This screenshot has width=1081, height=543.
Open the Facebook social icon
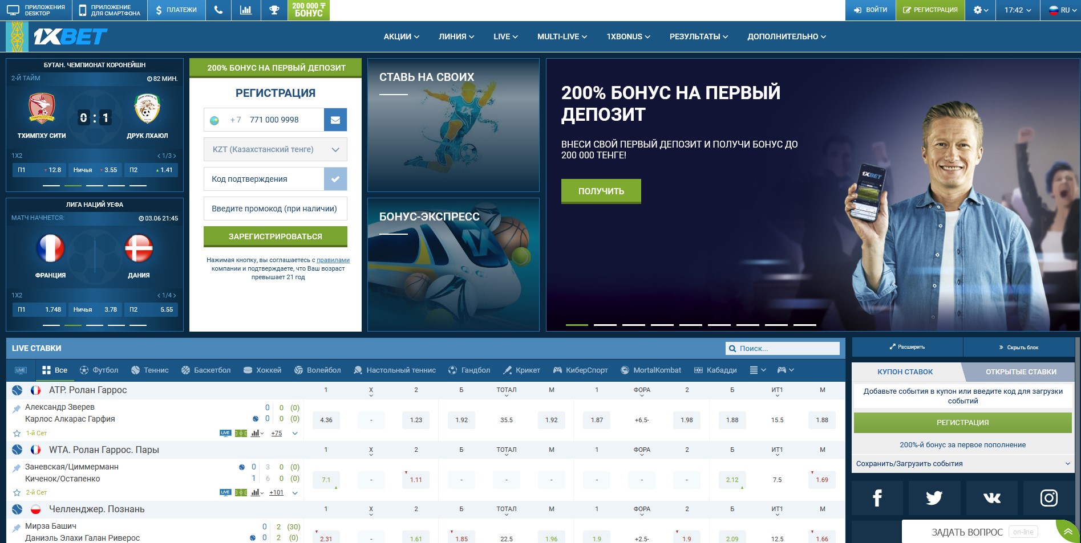[877, 498]
